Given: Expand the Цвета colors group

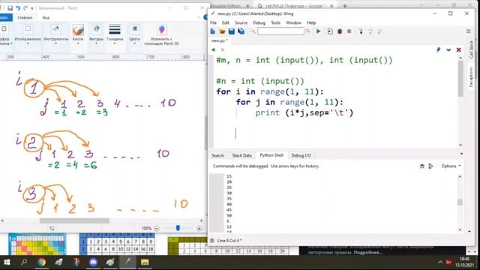Looking at the screenshot, I should coord(134,36).
